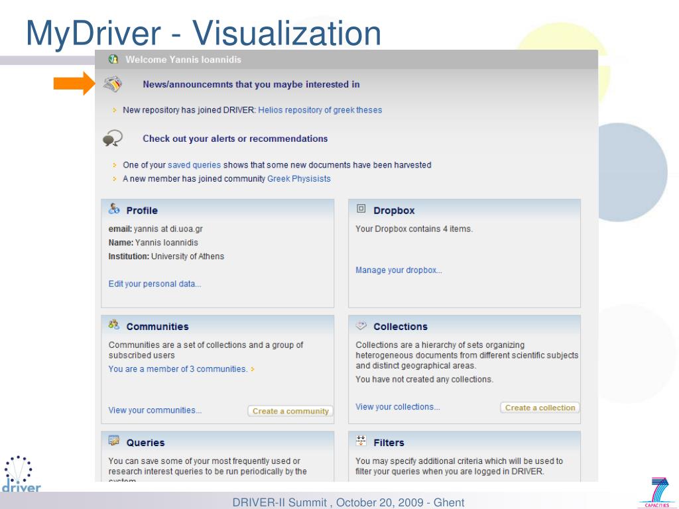Click Your Dropbox contains 4 items text
The width and height of the screenshot is (679, 509).
pos(414,229)
